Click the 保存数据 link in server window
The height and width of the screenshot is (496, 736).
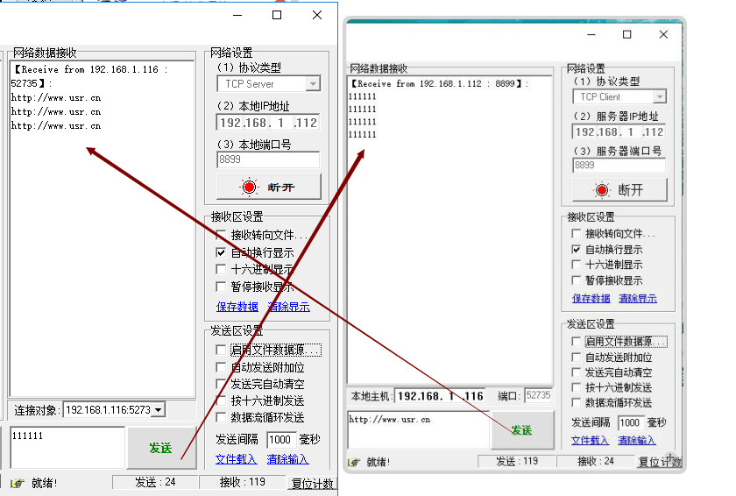(x=237, y=307)
